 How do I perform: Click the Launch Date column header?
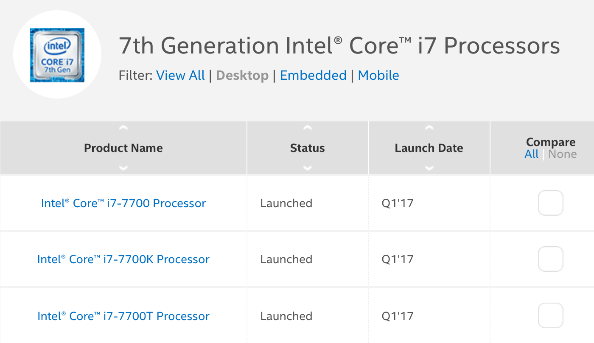429,148
